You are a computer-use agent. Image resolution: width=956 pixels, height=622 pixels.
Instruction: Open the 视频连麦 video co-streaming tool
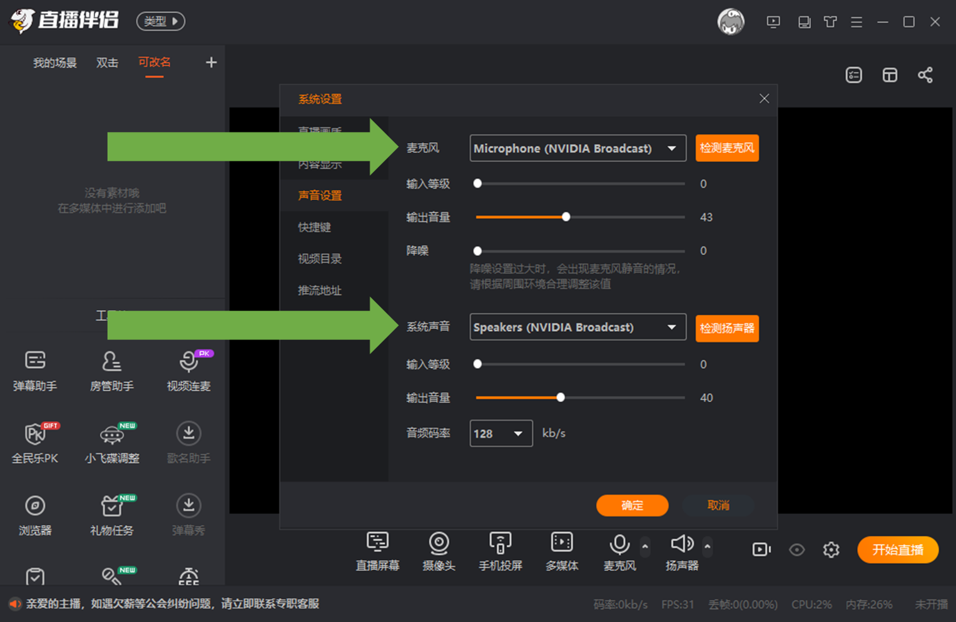click(188, 372)
